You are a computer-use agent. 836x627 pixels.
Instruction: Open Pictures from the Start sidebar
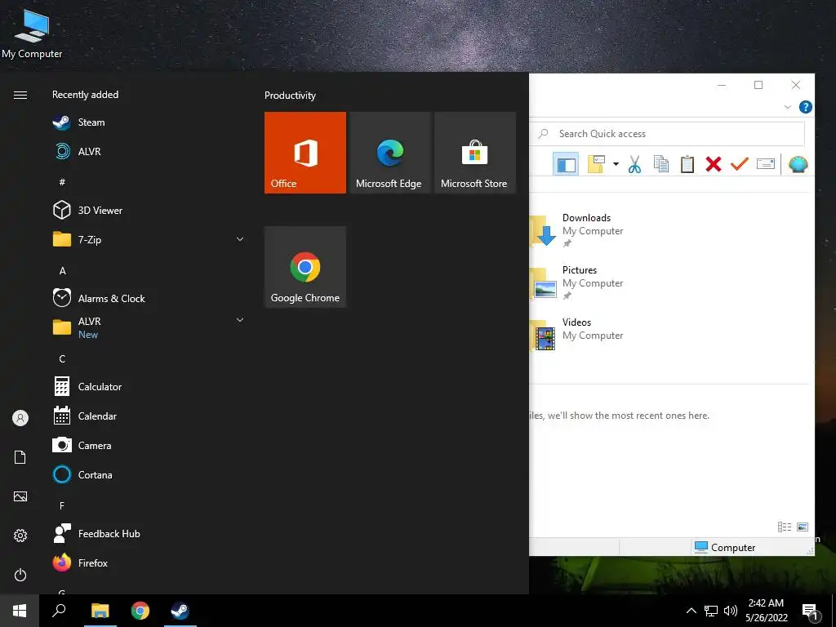click(x=20, y=496)
